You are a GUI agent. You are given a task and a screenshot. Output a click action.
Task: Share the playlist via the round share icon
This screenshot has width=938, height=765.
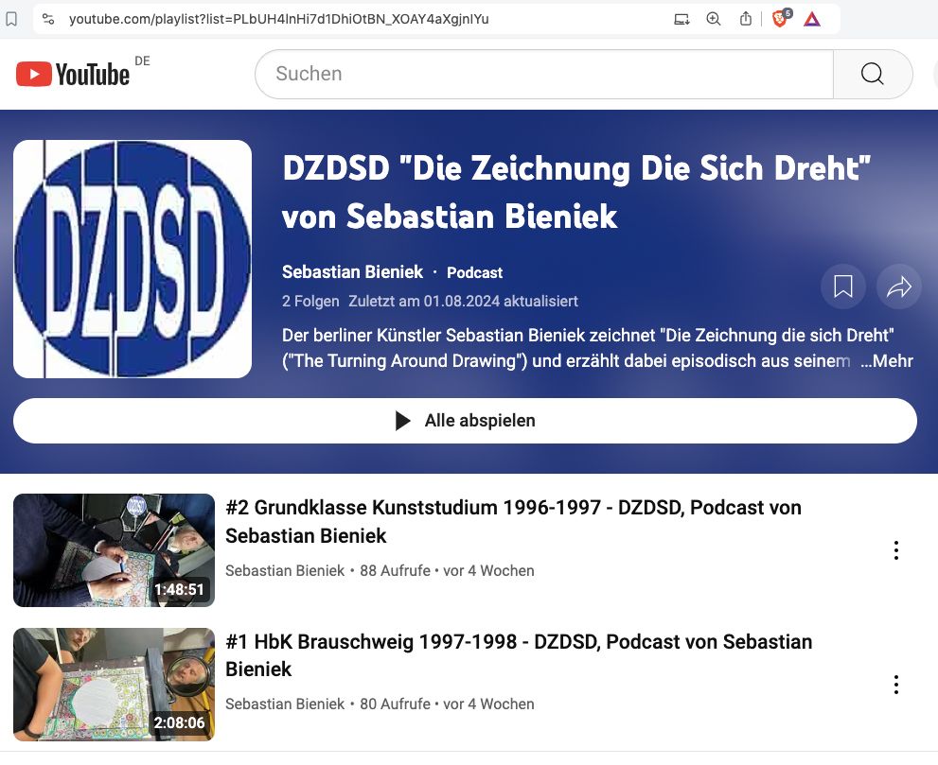(x=898, y=287)
